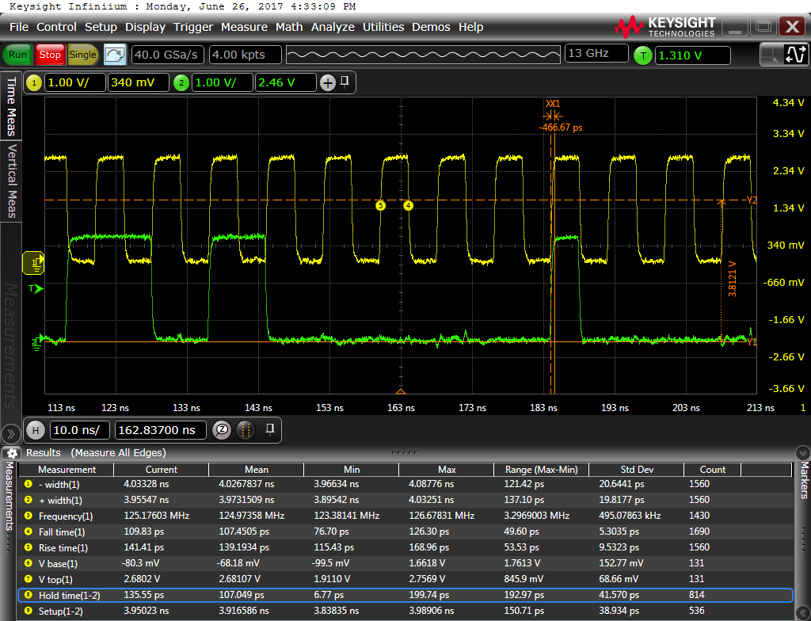Click the channel 2 ground reference marker
This screenshot has height=621, width=811.
click(x=37, y=343)
